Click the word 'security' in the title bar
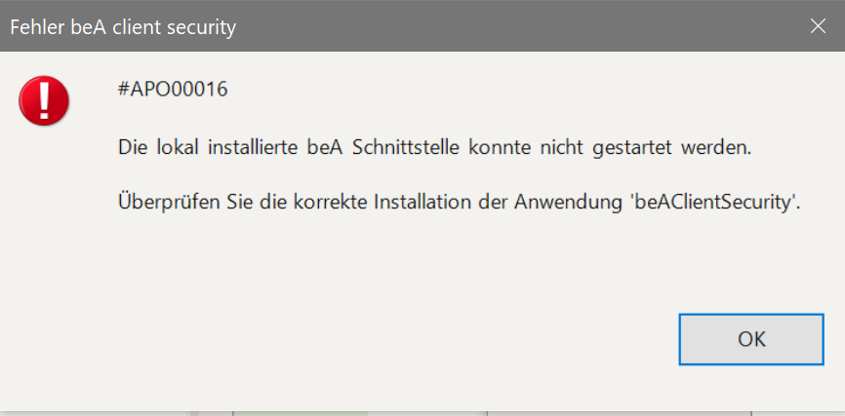The image size is (845, 416). click(200, 27)
